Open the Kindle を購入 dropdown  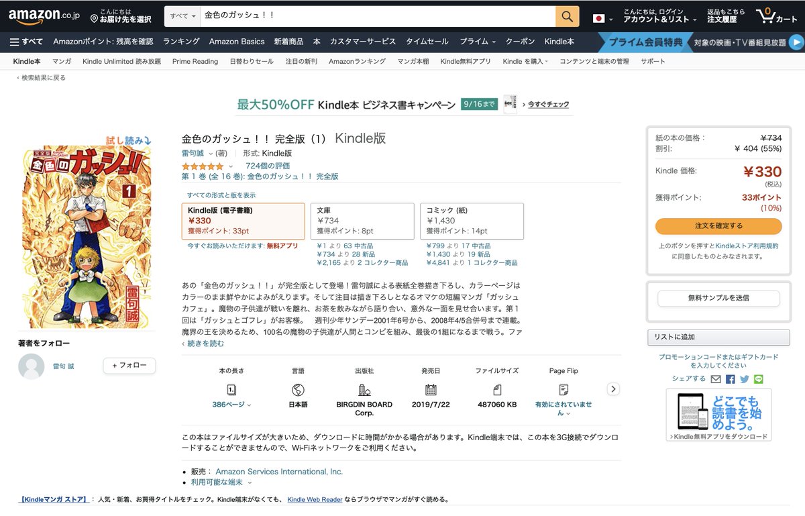[525, 61]
